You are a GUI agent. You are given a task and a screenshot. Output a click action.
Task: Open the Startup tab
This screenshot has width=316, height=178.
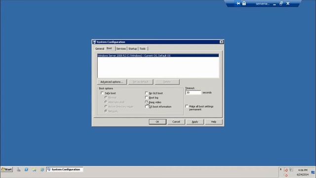point(132,48)
